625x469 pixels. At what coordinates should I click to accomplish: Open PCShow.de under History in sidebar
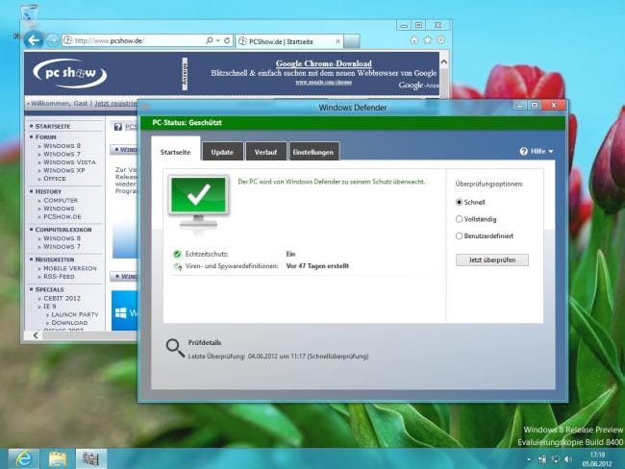[x=62, y=217]
